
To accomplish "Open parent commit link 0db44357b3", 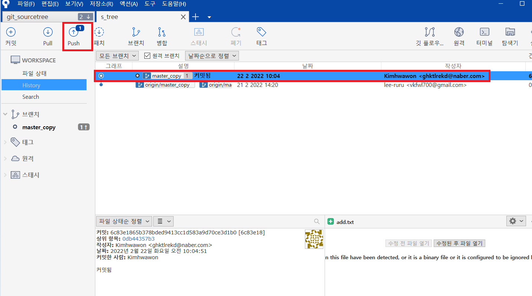I will (139, 239).
